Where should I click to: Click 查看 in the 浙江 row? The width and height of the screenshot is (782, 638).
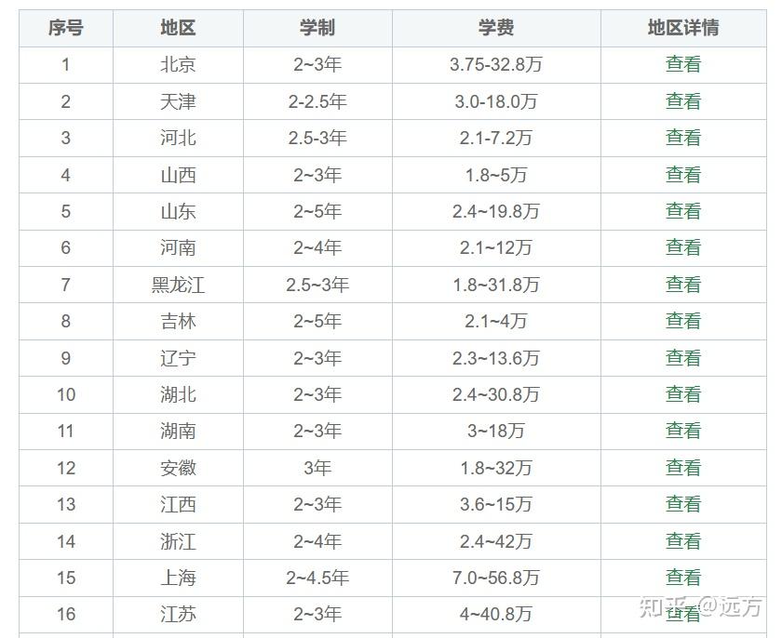tap(682, 541)
